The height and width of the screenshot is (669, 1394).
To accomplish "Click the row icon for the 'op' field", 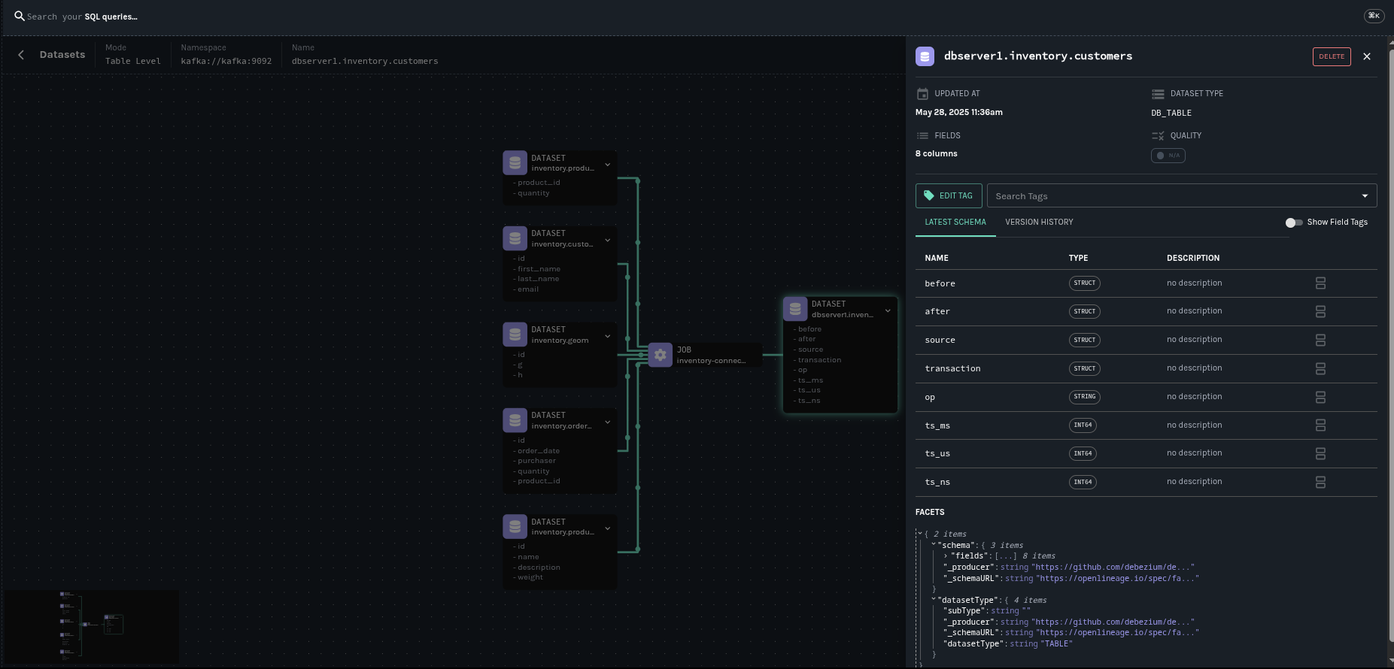I will 1320,397.
